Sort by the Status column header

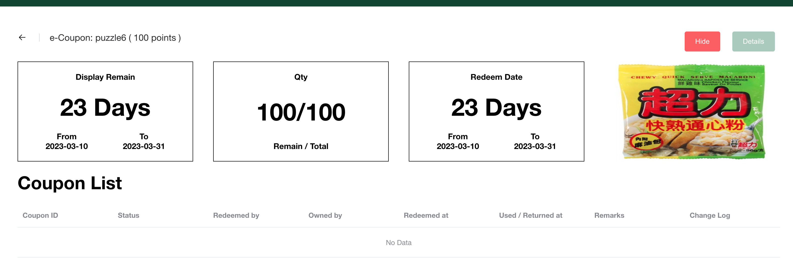pos(128,215)
